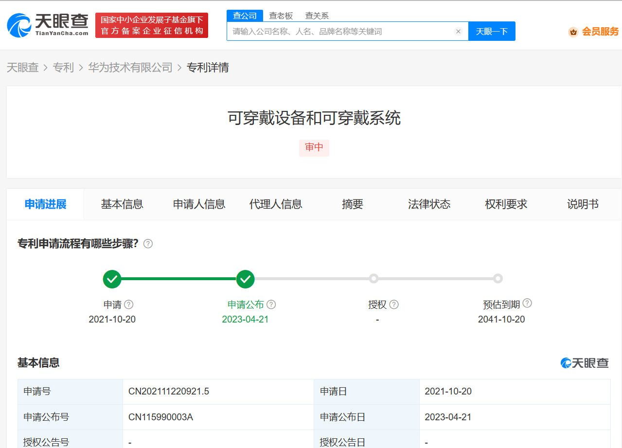Select the 说明书 tab
The width and height of the screenshot is (622, 448).
pos(583,204)
